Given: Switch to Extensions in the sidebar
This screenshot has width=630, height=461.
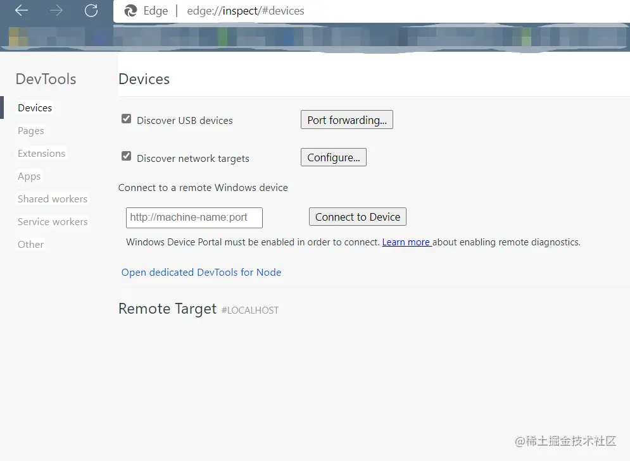Looking at the screenshot, I should pyautogui.click(x=41, y=154).
